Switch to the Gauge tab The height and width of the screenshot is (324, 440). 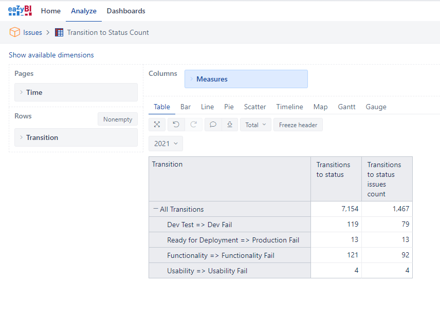[x=376, y=107]
